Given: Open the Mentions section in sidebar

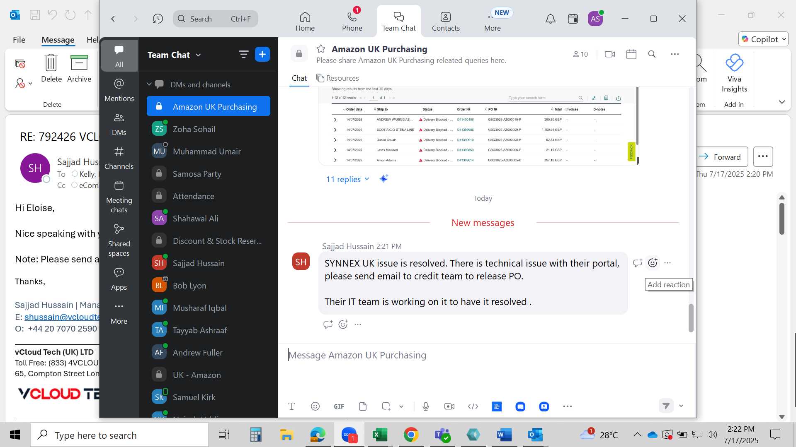Looking at the screenshot, I should [119, 90].
